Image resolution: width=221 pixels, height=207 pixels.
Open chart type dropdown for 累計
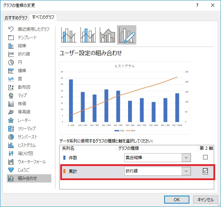186,171
